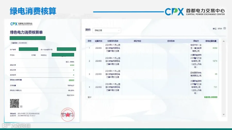Click the total usage value 7979.17
This screenshot has width=232, height=130.
pos(71,85)
